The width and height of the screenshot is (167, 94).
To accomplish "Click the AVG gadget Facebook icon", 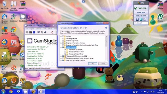I will click(x=137, y=19).
